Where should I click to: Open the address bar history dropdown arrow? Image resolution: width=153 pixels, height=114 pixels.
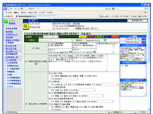[x=106, y=9]
